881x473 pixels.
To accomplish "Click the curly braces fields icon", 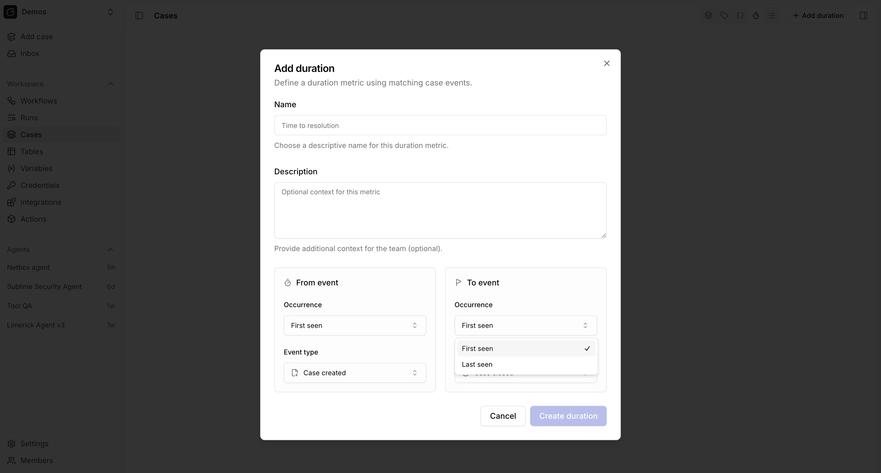I will 740,15.
